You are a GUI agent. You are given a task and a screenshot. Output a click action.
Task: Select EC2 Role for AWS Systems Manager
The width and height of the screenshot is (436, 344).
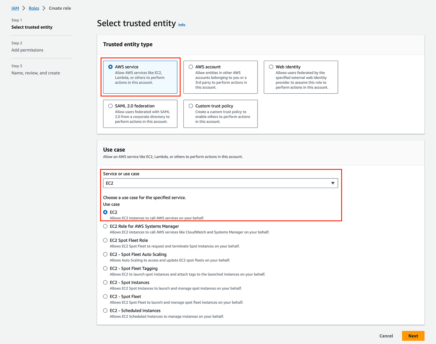coord(105,226)
